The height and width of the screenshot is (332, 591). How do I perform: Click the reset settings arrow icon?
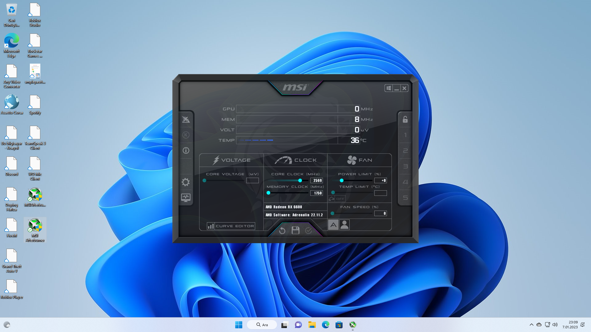[x=282, y=231]
